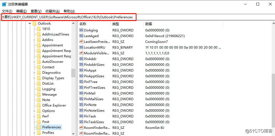Click the Office Explorer folder icon
The image size is (275, 136).
point(39,105)
